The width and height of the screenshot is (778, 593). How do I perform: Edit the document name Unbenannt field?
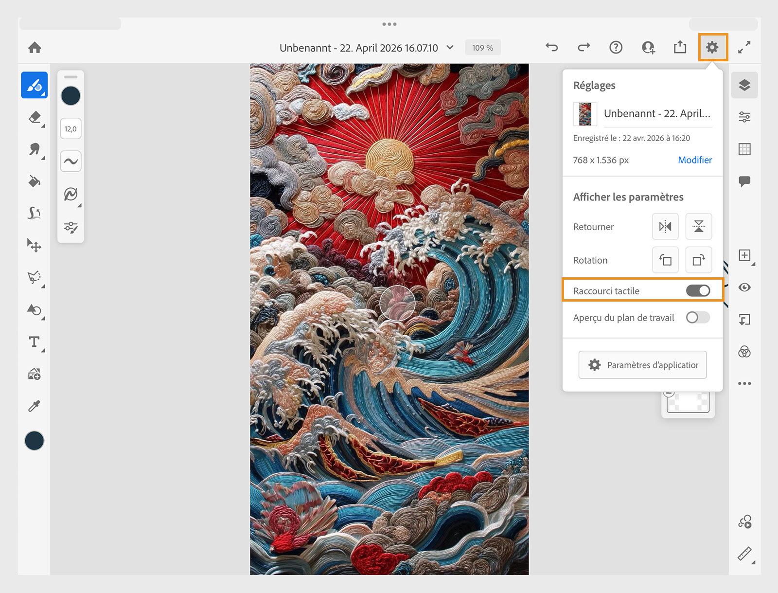(x=657, y=114)
